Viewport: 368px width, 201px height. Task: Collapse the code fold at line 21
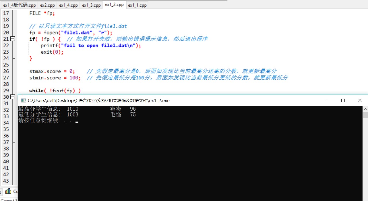point(13,39)
